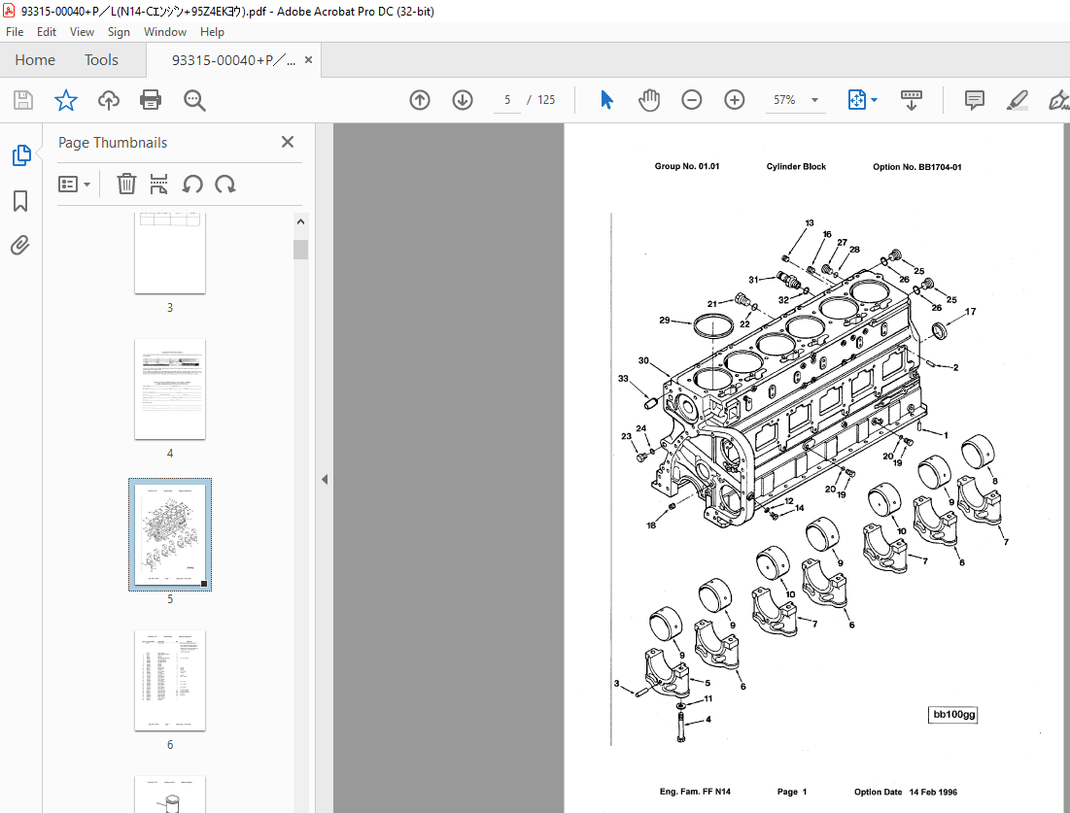Delete selected page with trash icon
Viewport: 1070px width, 813px height.
126,184
